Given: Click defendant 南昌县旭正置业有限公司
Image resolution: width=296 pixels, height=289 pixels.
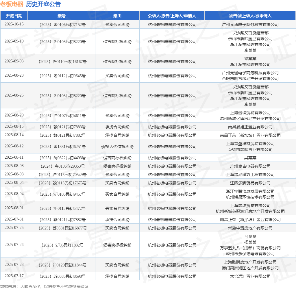Looking at the screenshot, I should tap(250, 127).
